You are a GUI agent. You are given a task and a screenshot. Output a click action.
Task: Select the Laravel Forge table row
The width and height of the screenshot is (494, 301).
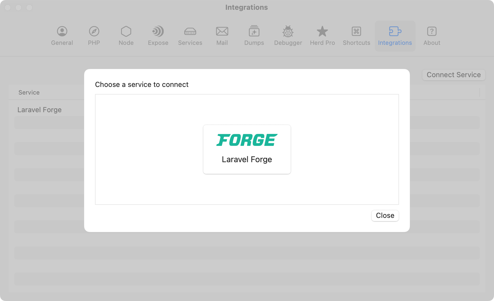[x=40, y=110]
